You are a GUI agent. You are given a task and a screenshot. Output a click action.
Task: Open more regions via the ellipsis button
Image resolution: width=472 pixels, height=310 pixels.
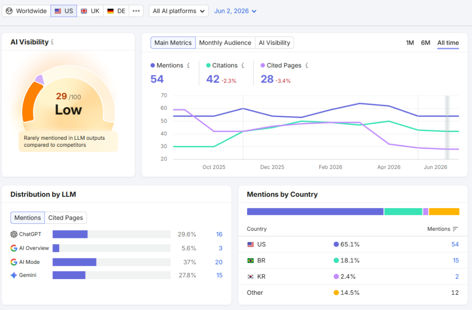coord(136,11)
